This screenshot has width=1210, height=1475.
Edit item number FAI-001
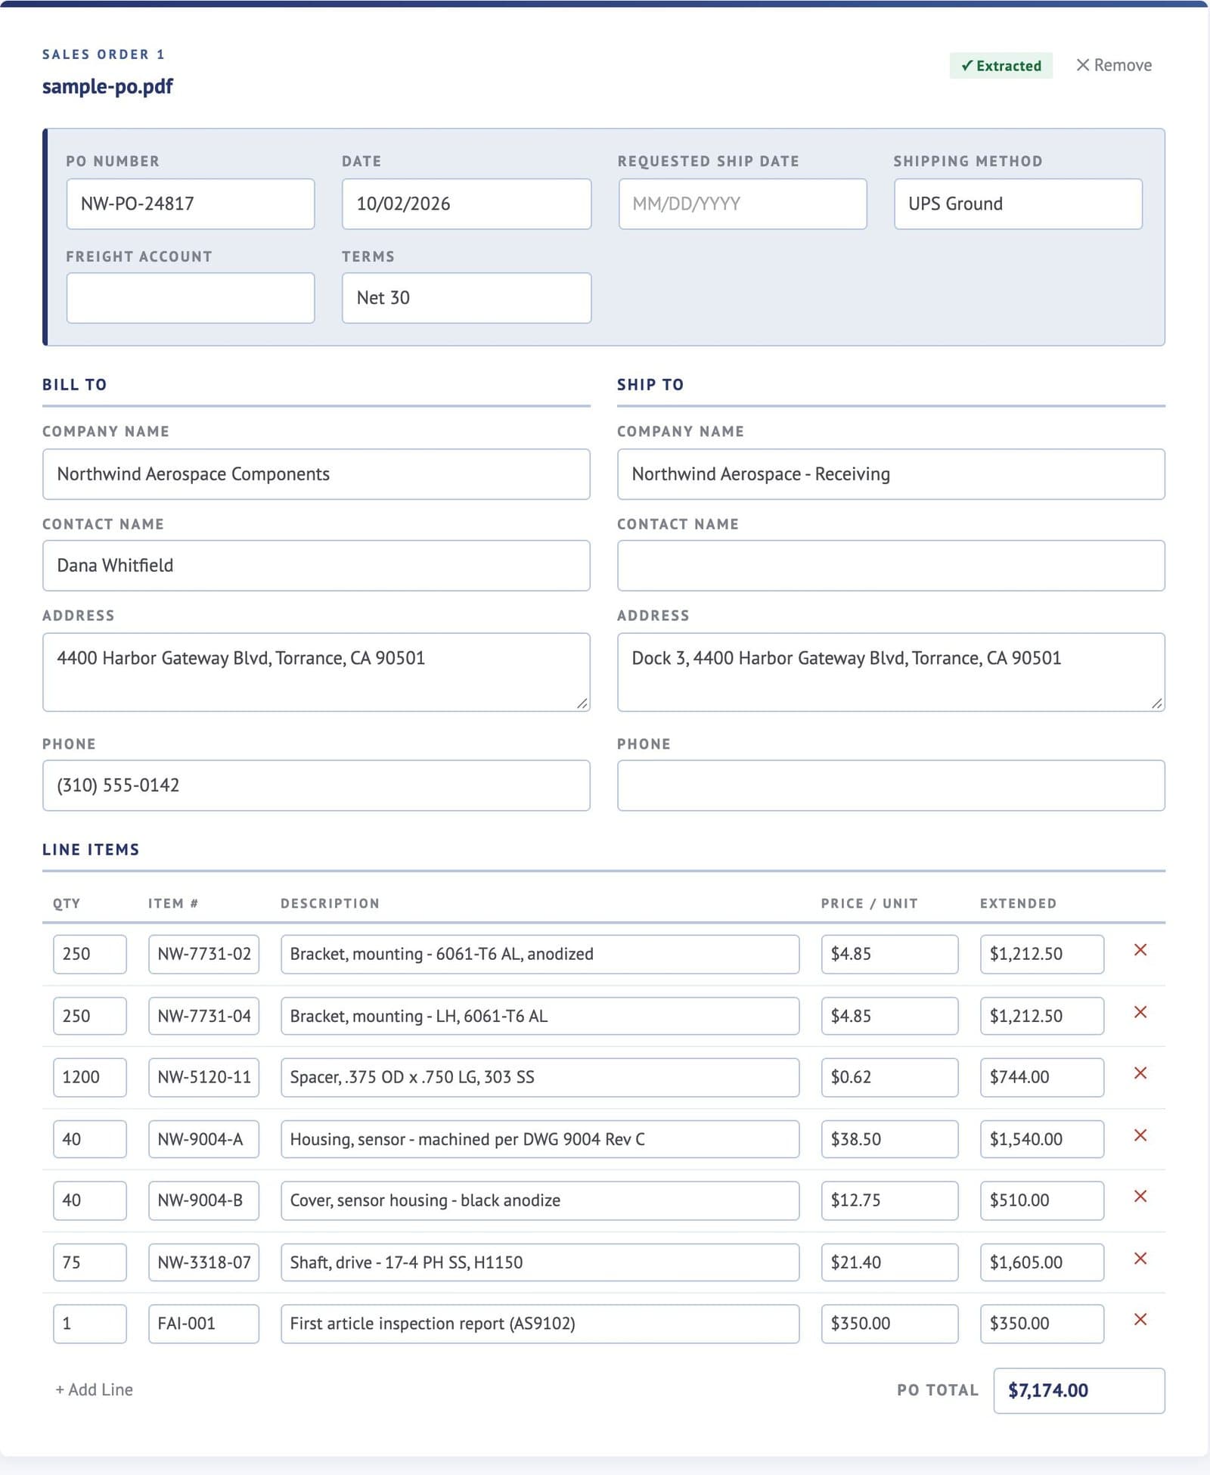click(x=203, y=1324)
